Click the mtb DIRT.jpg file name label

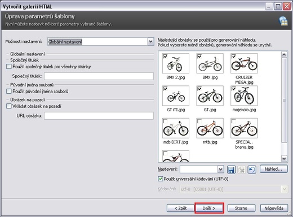click(176, 142)
